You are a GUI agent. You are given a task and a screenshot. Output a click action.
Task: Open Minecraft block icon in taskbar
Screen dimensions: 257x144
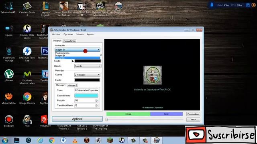point(110,140)
